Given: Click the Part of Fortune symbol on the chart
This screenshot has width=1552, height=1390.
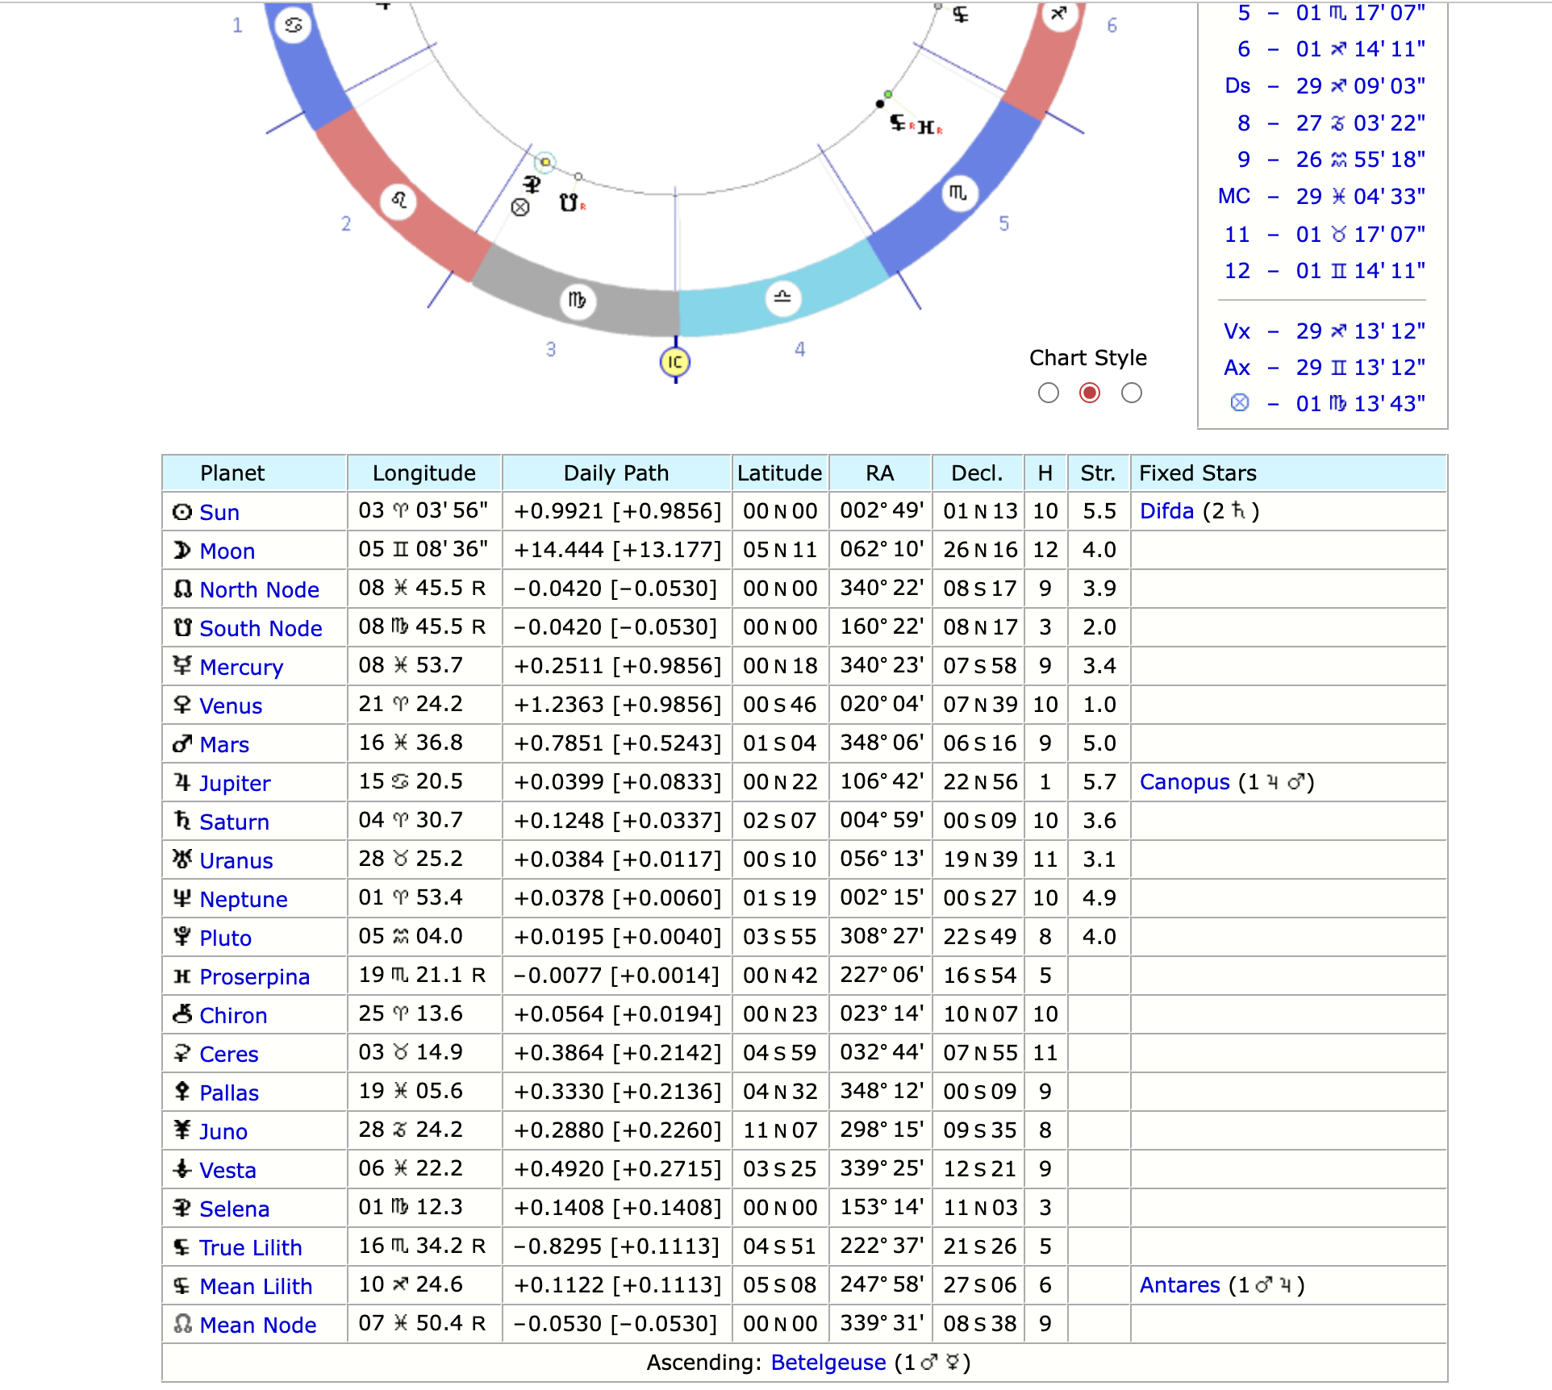Looking at the screenshot, I should coord(520,207).
